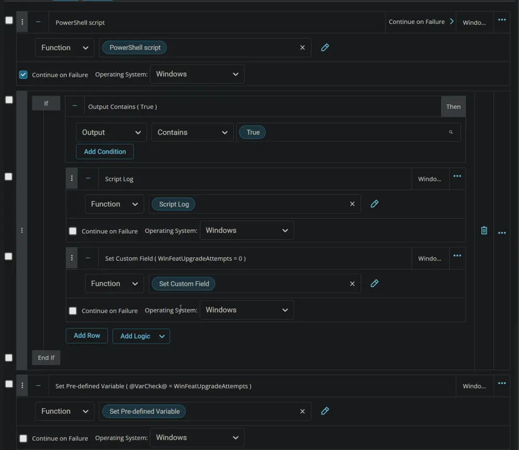Click the True value chip

[253, 132]
